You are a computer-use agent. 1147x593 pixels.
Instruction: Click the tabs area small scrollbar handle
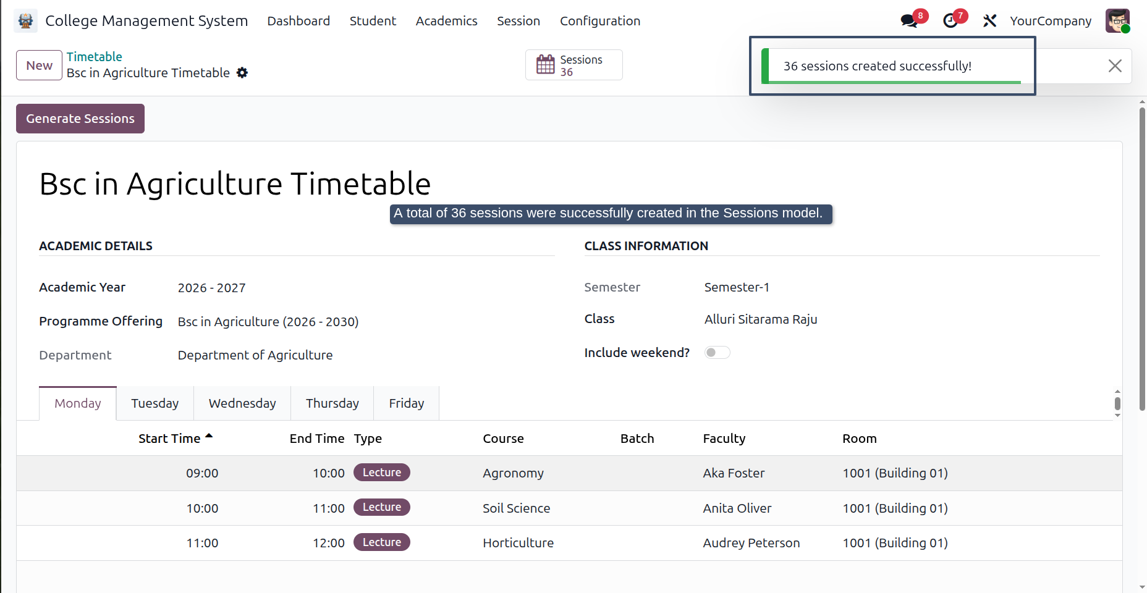coord(1117,404)
